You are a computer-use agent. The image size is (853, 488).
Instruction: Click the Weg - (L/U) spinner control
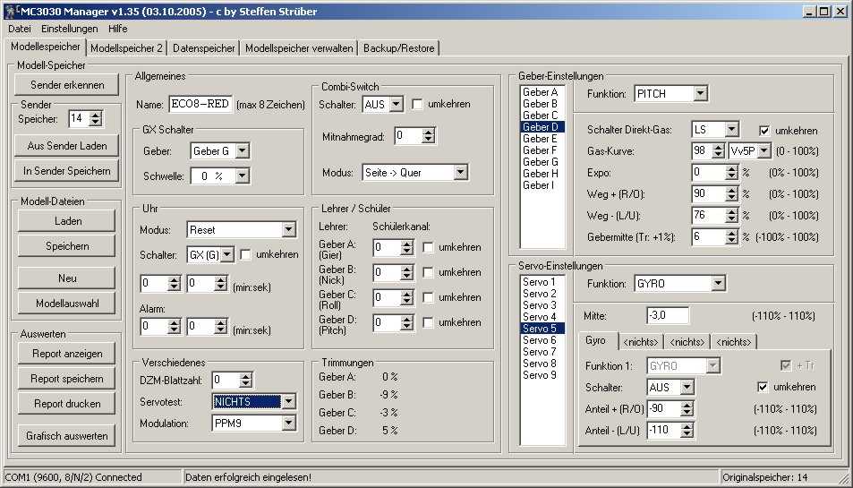coord(731,216)
